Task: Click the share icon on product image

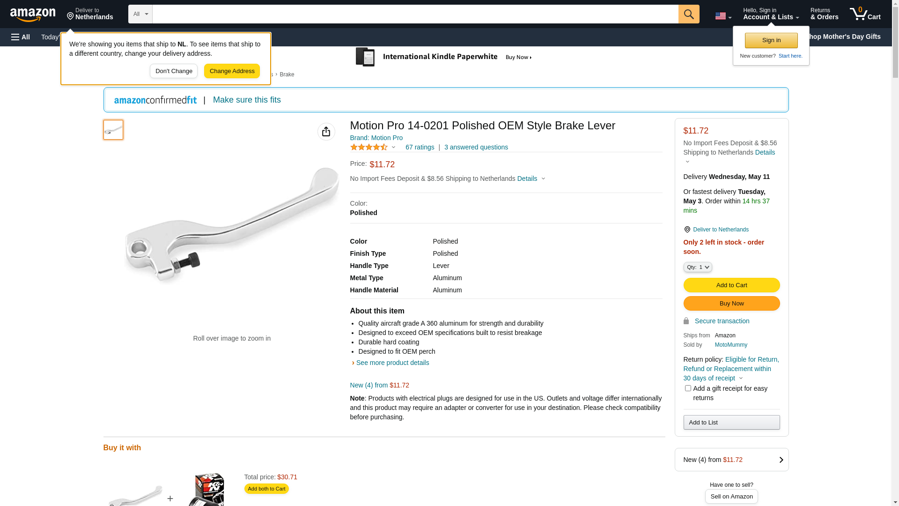Action: [326, 132]
